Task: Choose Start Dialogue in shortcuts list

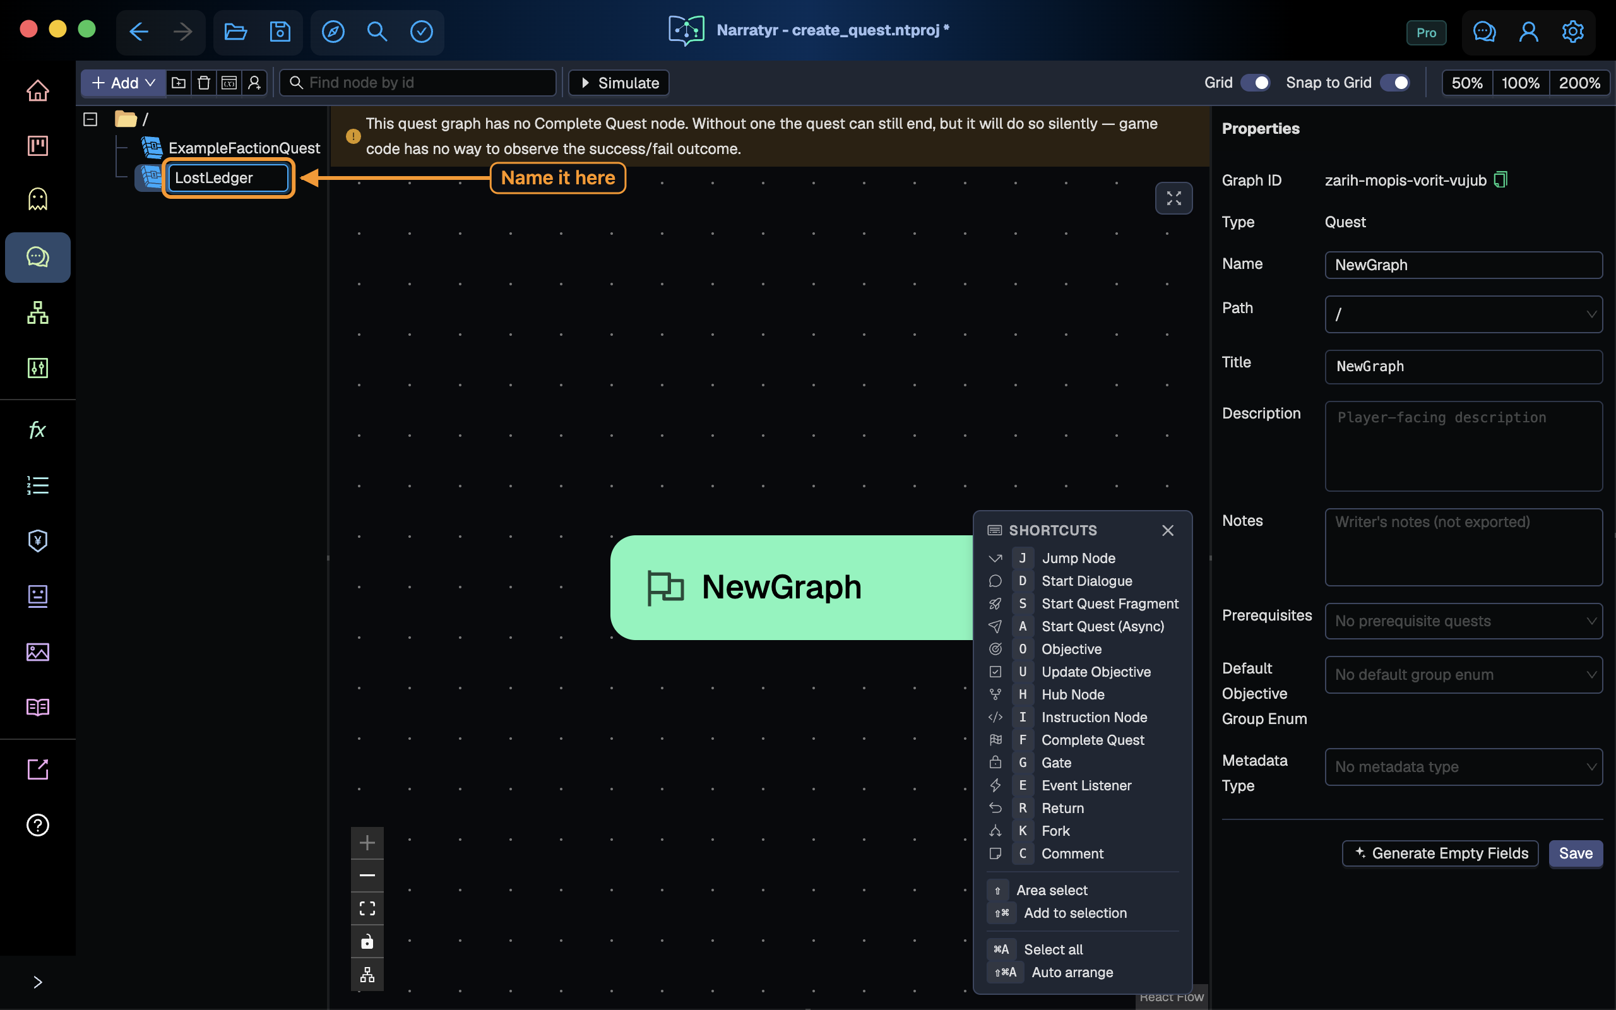Action: pos(1082,581)
